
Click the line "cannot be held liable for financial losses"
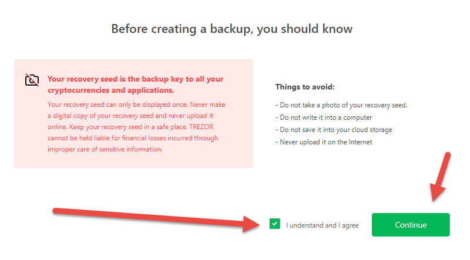tap(133, 138)
